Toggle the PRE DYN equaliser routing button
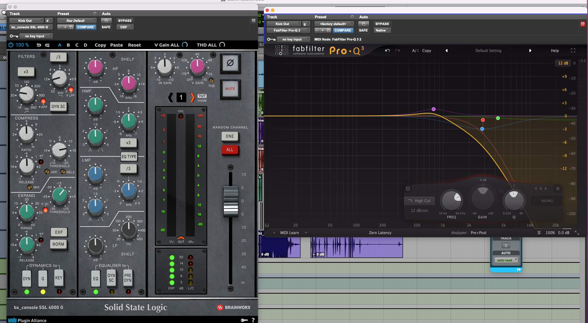 (x=128, y=278)
